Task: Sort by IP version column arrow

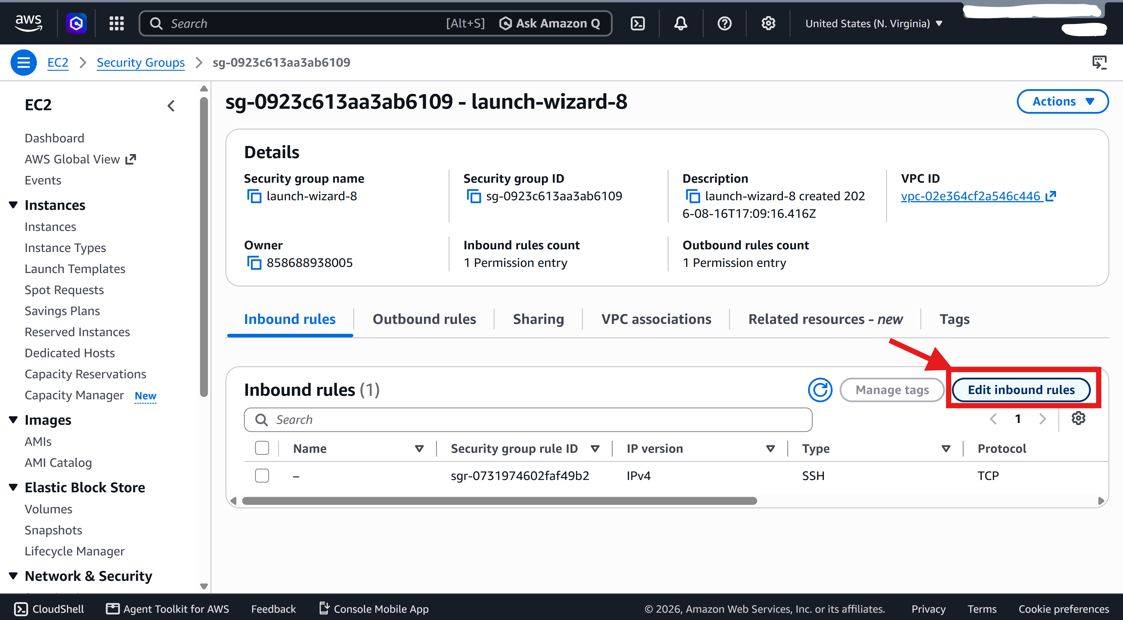Action: pos(770,448)
